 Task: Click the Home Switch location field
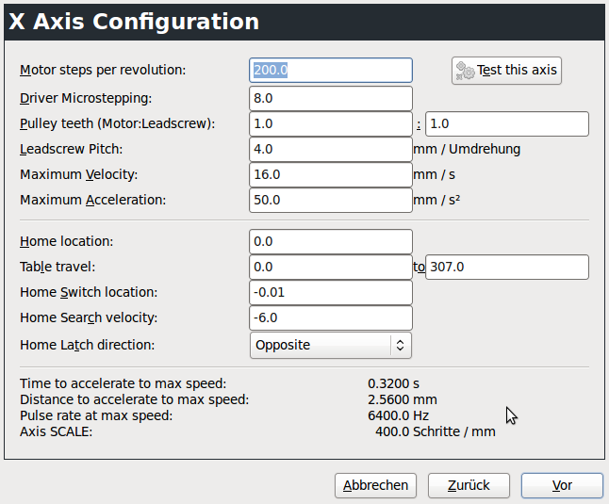click(x=331, y=293)
